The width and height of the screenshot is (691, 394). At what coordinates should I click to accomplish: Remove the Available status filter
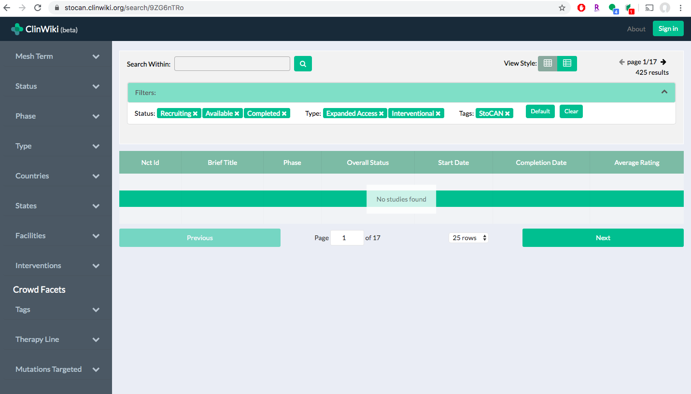(x=237, y=114)
